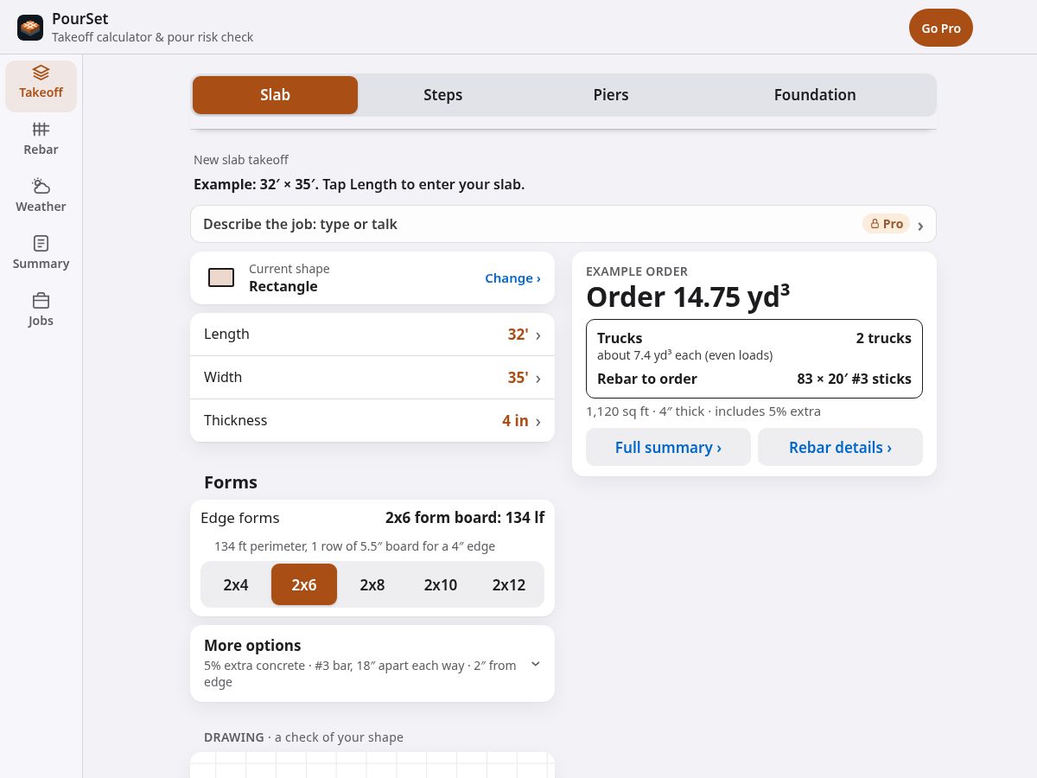Click the drawing grid preview
This screenshot has width=1037, height=778.
click(372, 765)
